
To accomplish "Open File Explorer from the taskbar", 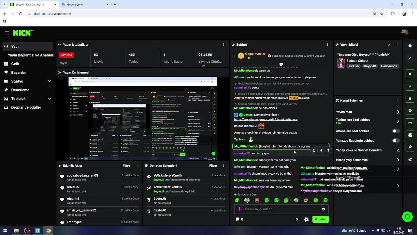I will tap(16, 231).
